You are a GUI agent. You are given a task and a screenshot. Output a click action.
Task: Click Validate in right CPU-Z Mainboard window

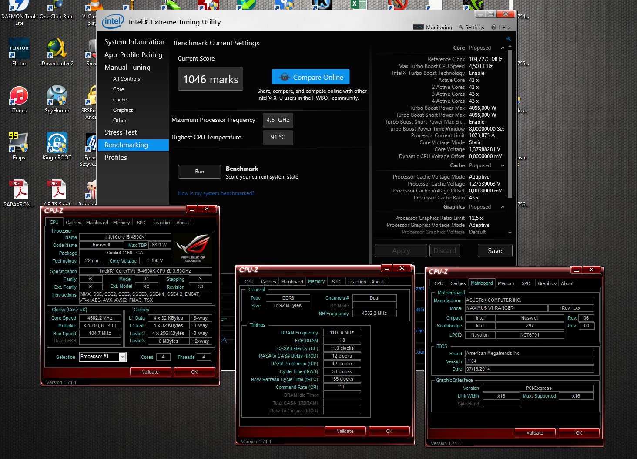point(535,433)
